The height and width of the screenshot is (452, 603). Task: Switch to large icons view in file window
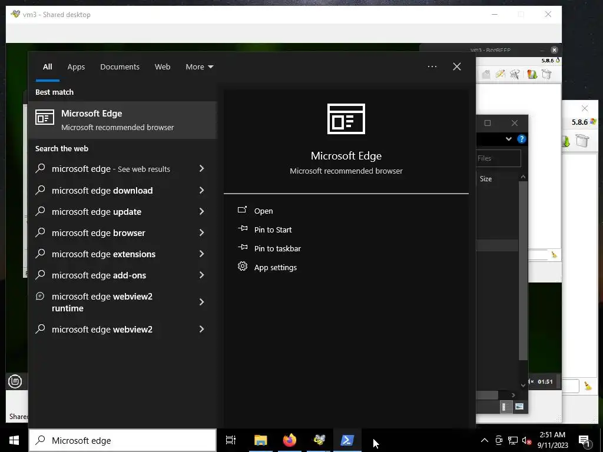pyautogui.click(x=519, y=407)
